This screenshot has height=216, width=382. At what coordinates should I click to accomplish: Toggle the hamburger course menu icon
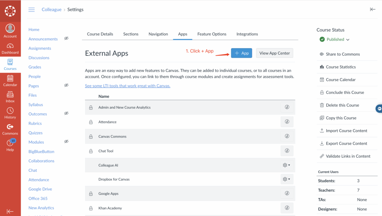(32, 10)
